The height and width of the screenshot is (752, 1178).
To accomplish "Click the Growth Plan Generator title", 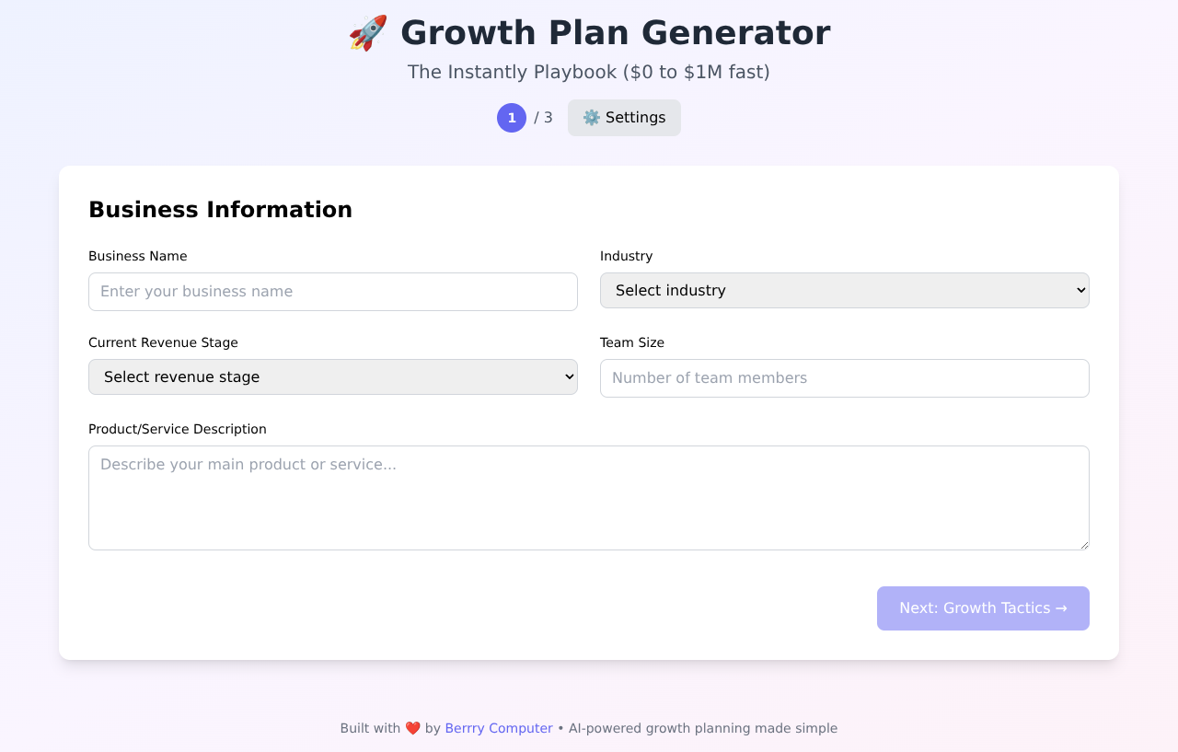I will pos(615,32).
